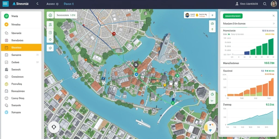Click the round green icon beside map search
The width and height of the screenshot is (279, 139).
click(x=50, y=15)
